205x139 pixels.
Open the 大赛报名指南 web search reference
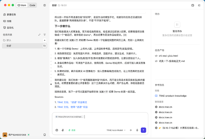[x=179, y=128]
